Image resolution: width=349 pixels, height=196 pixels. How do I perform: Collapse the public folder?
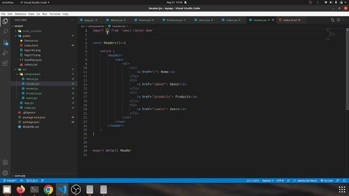click(x=27, y=36)
